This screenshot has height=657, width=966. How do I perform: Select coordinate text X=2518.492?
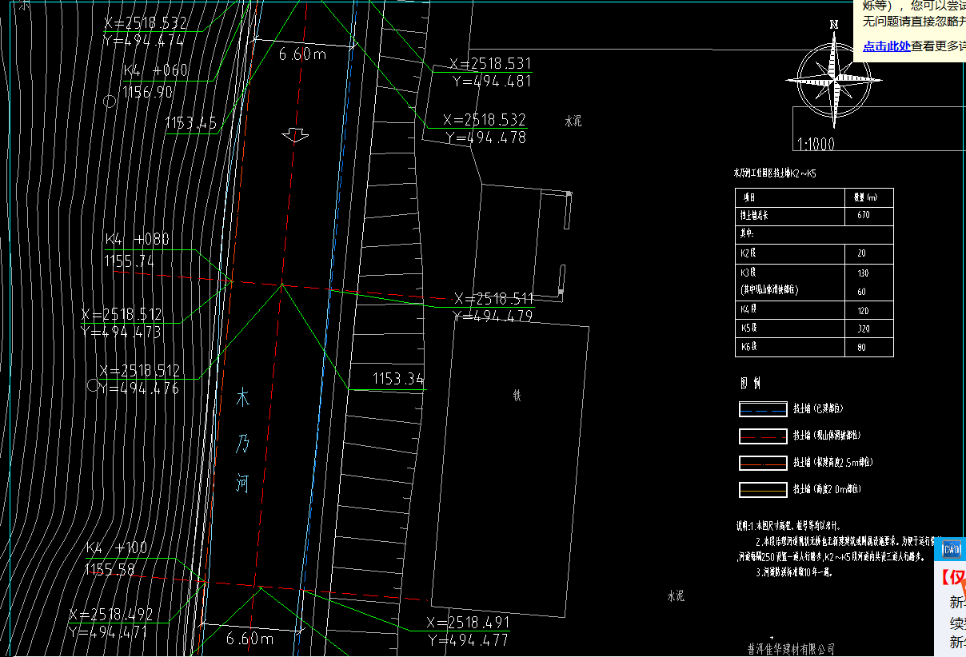[110, 615]
